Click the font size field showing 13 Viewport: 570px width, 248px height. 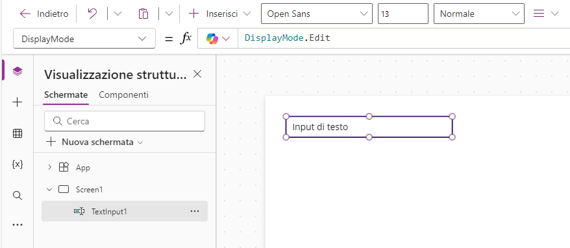(x=403, y=14)
